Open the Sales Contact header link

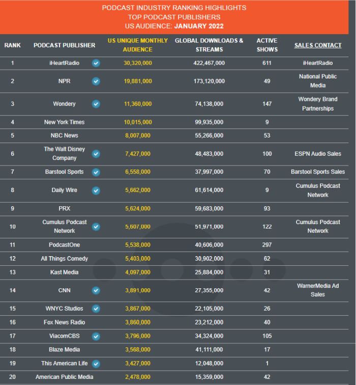pyautogui.click(x=318, y=45)
